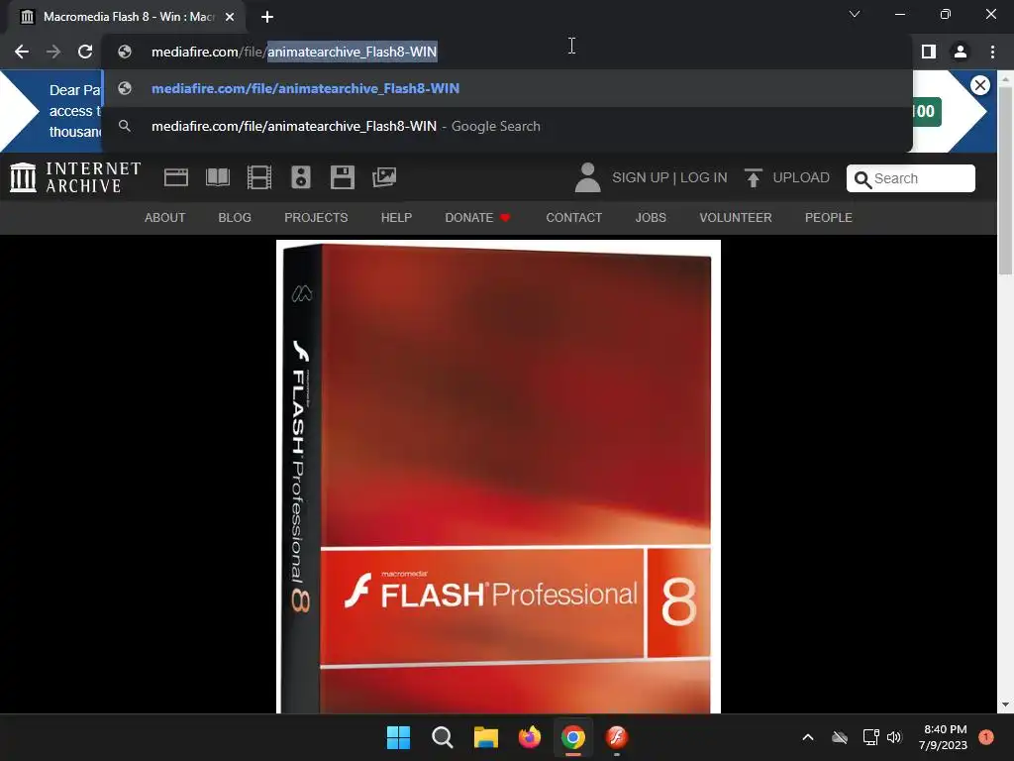1014x761 pixels.
Task: Click the UPLOAD link
Action: (x=800, y=177)
